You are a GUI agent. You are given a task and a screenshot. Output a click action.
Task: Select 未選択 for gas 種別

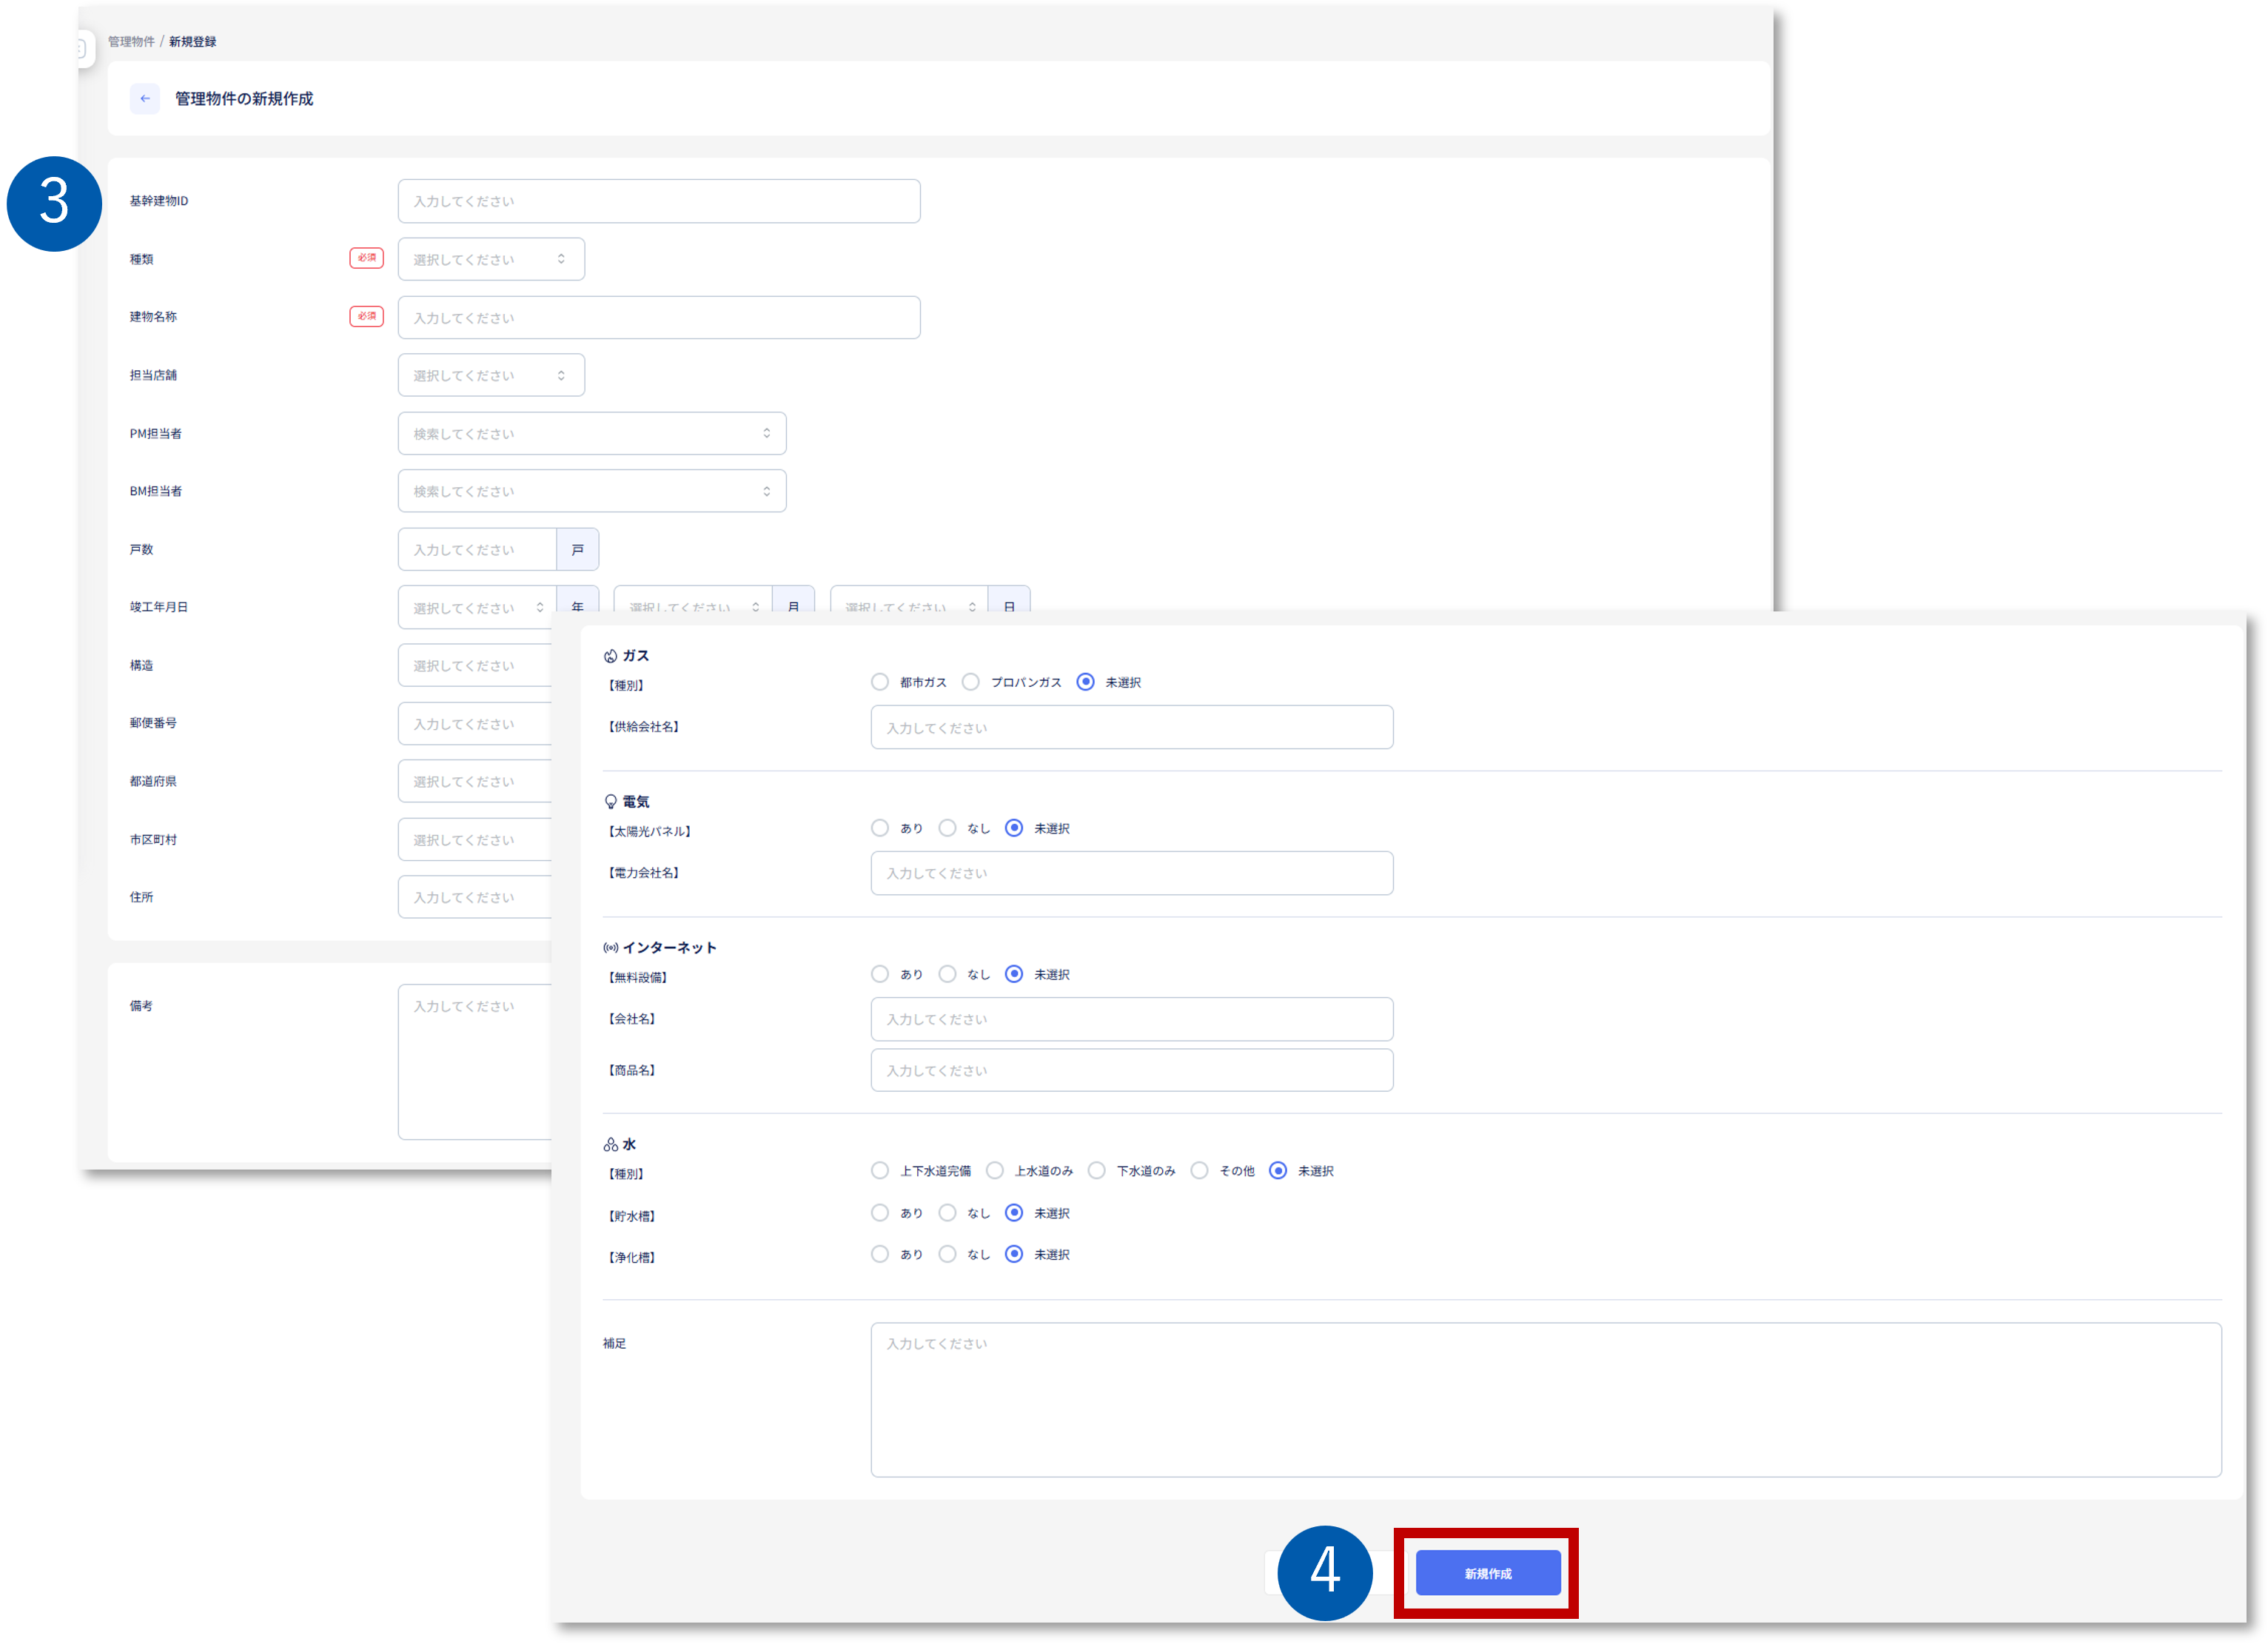[x=1085, y=682]
